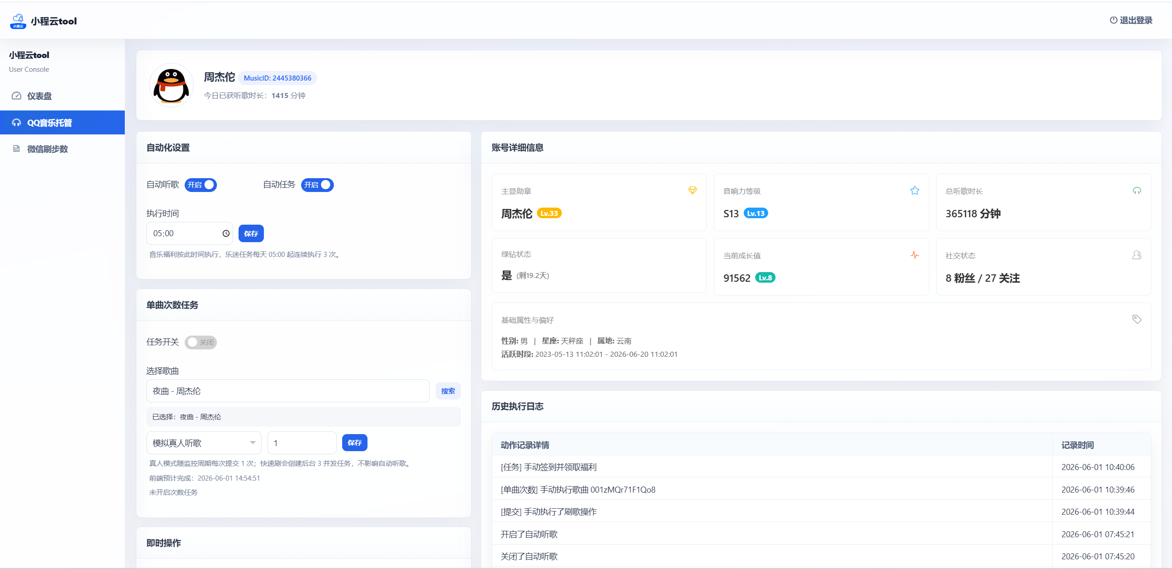Click the pulse icon on 当前成长值 card
The height and width of the screenshot is (569, 1172).
[x=915, y=255]
